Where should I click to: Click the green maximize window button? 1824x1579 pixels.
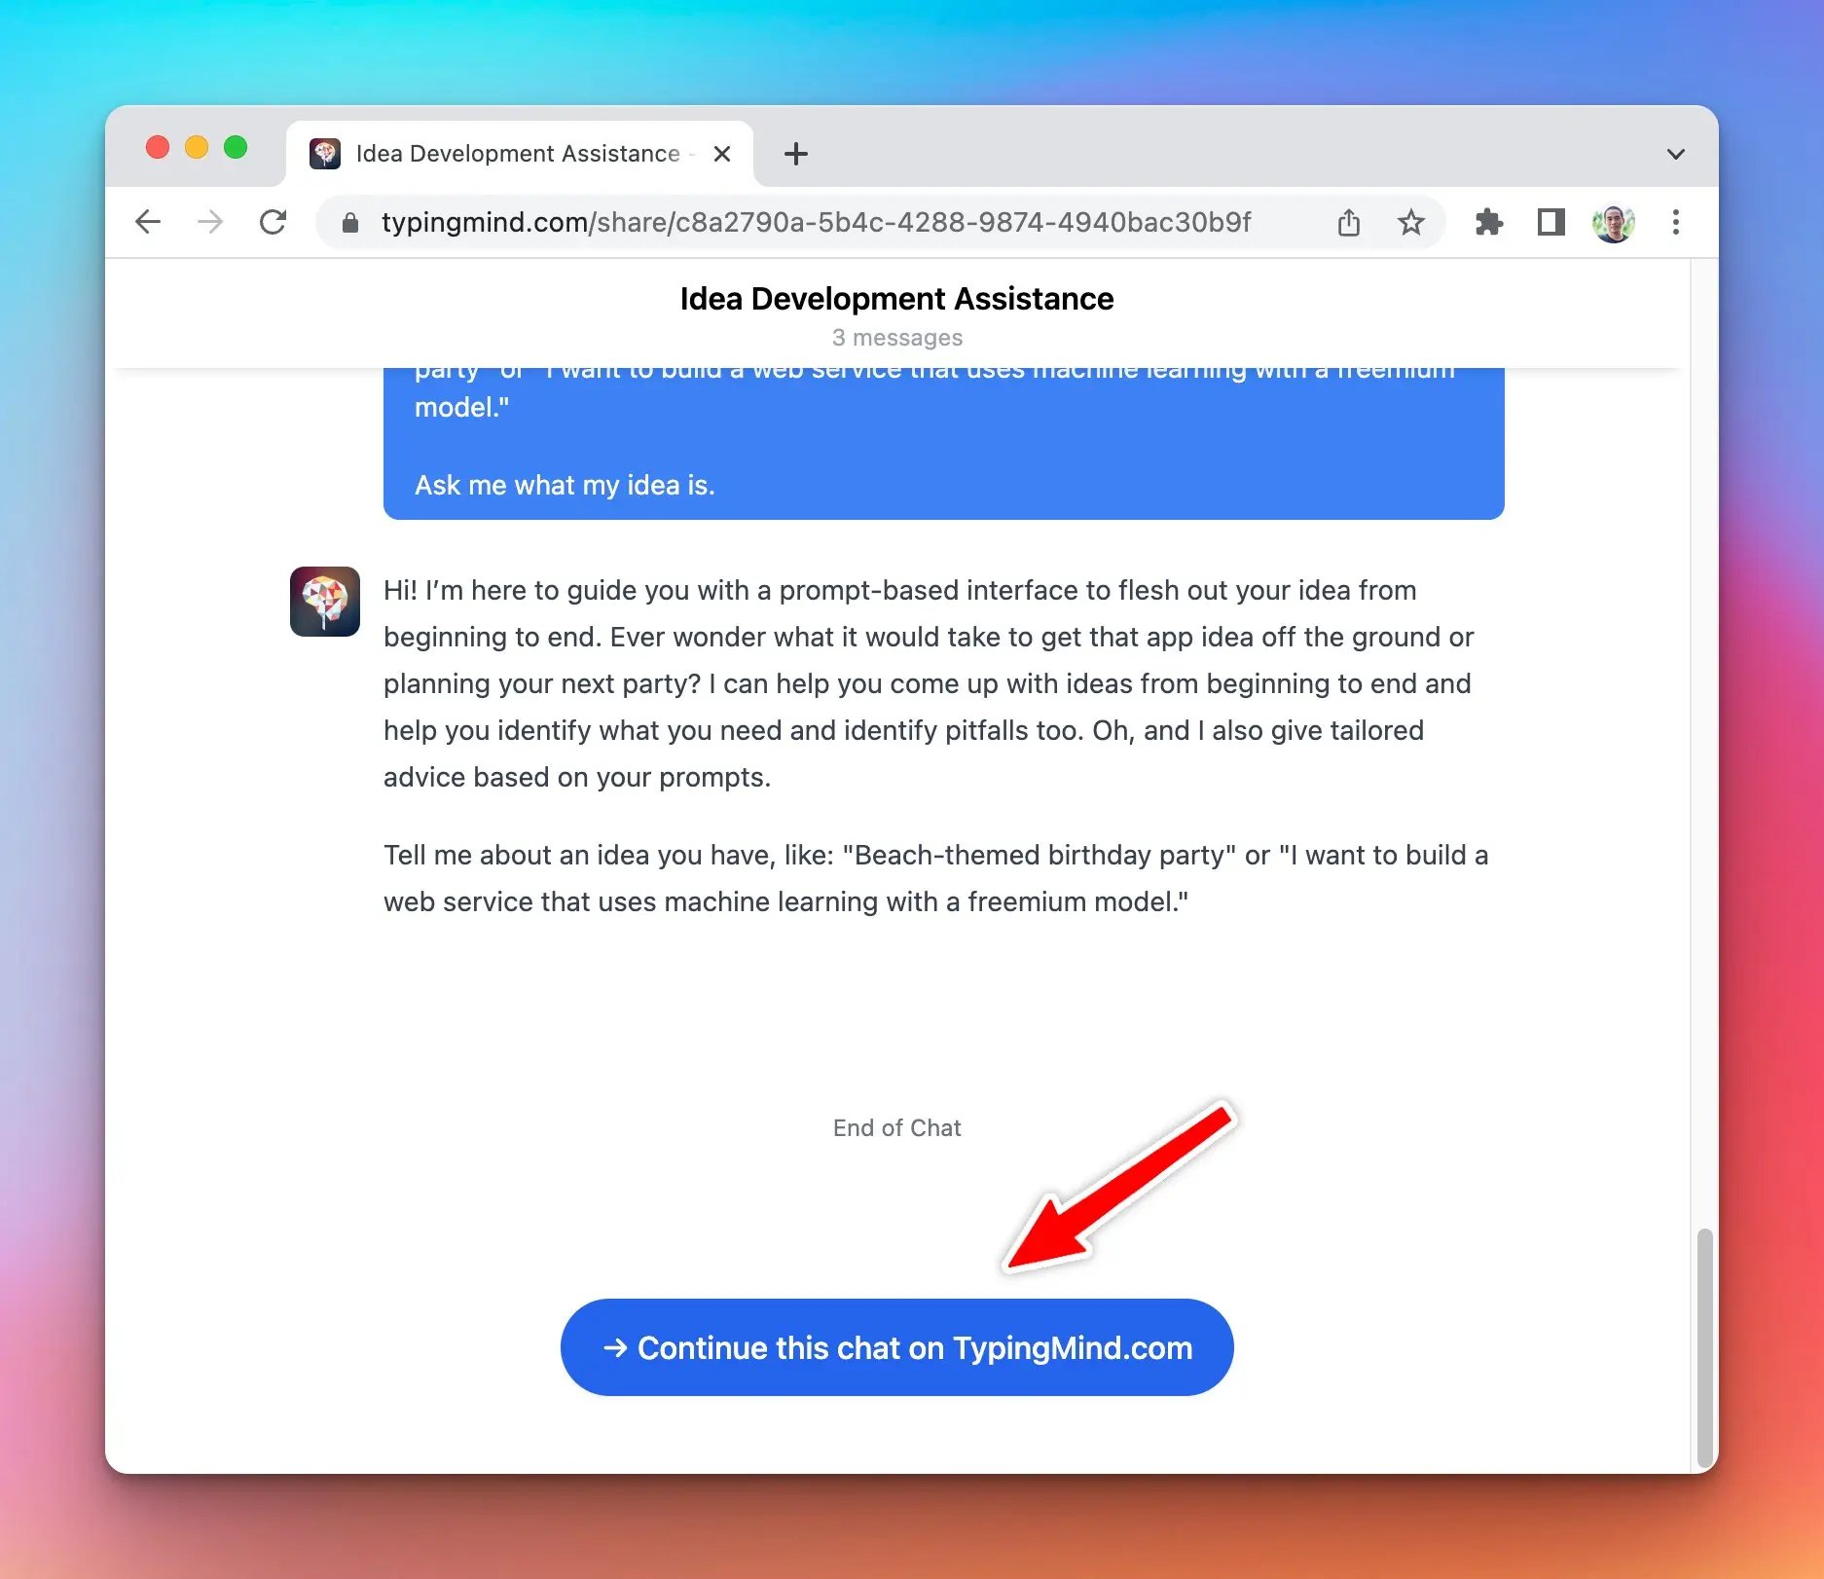click(236, 147)
